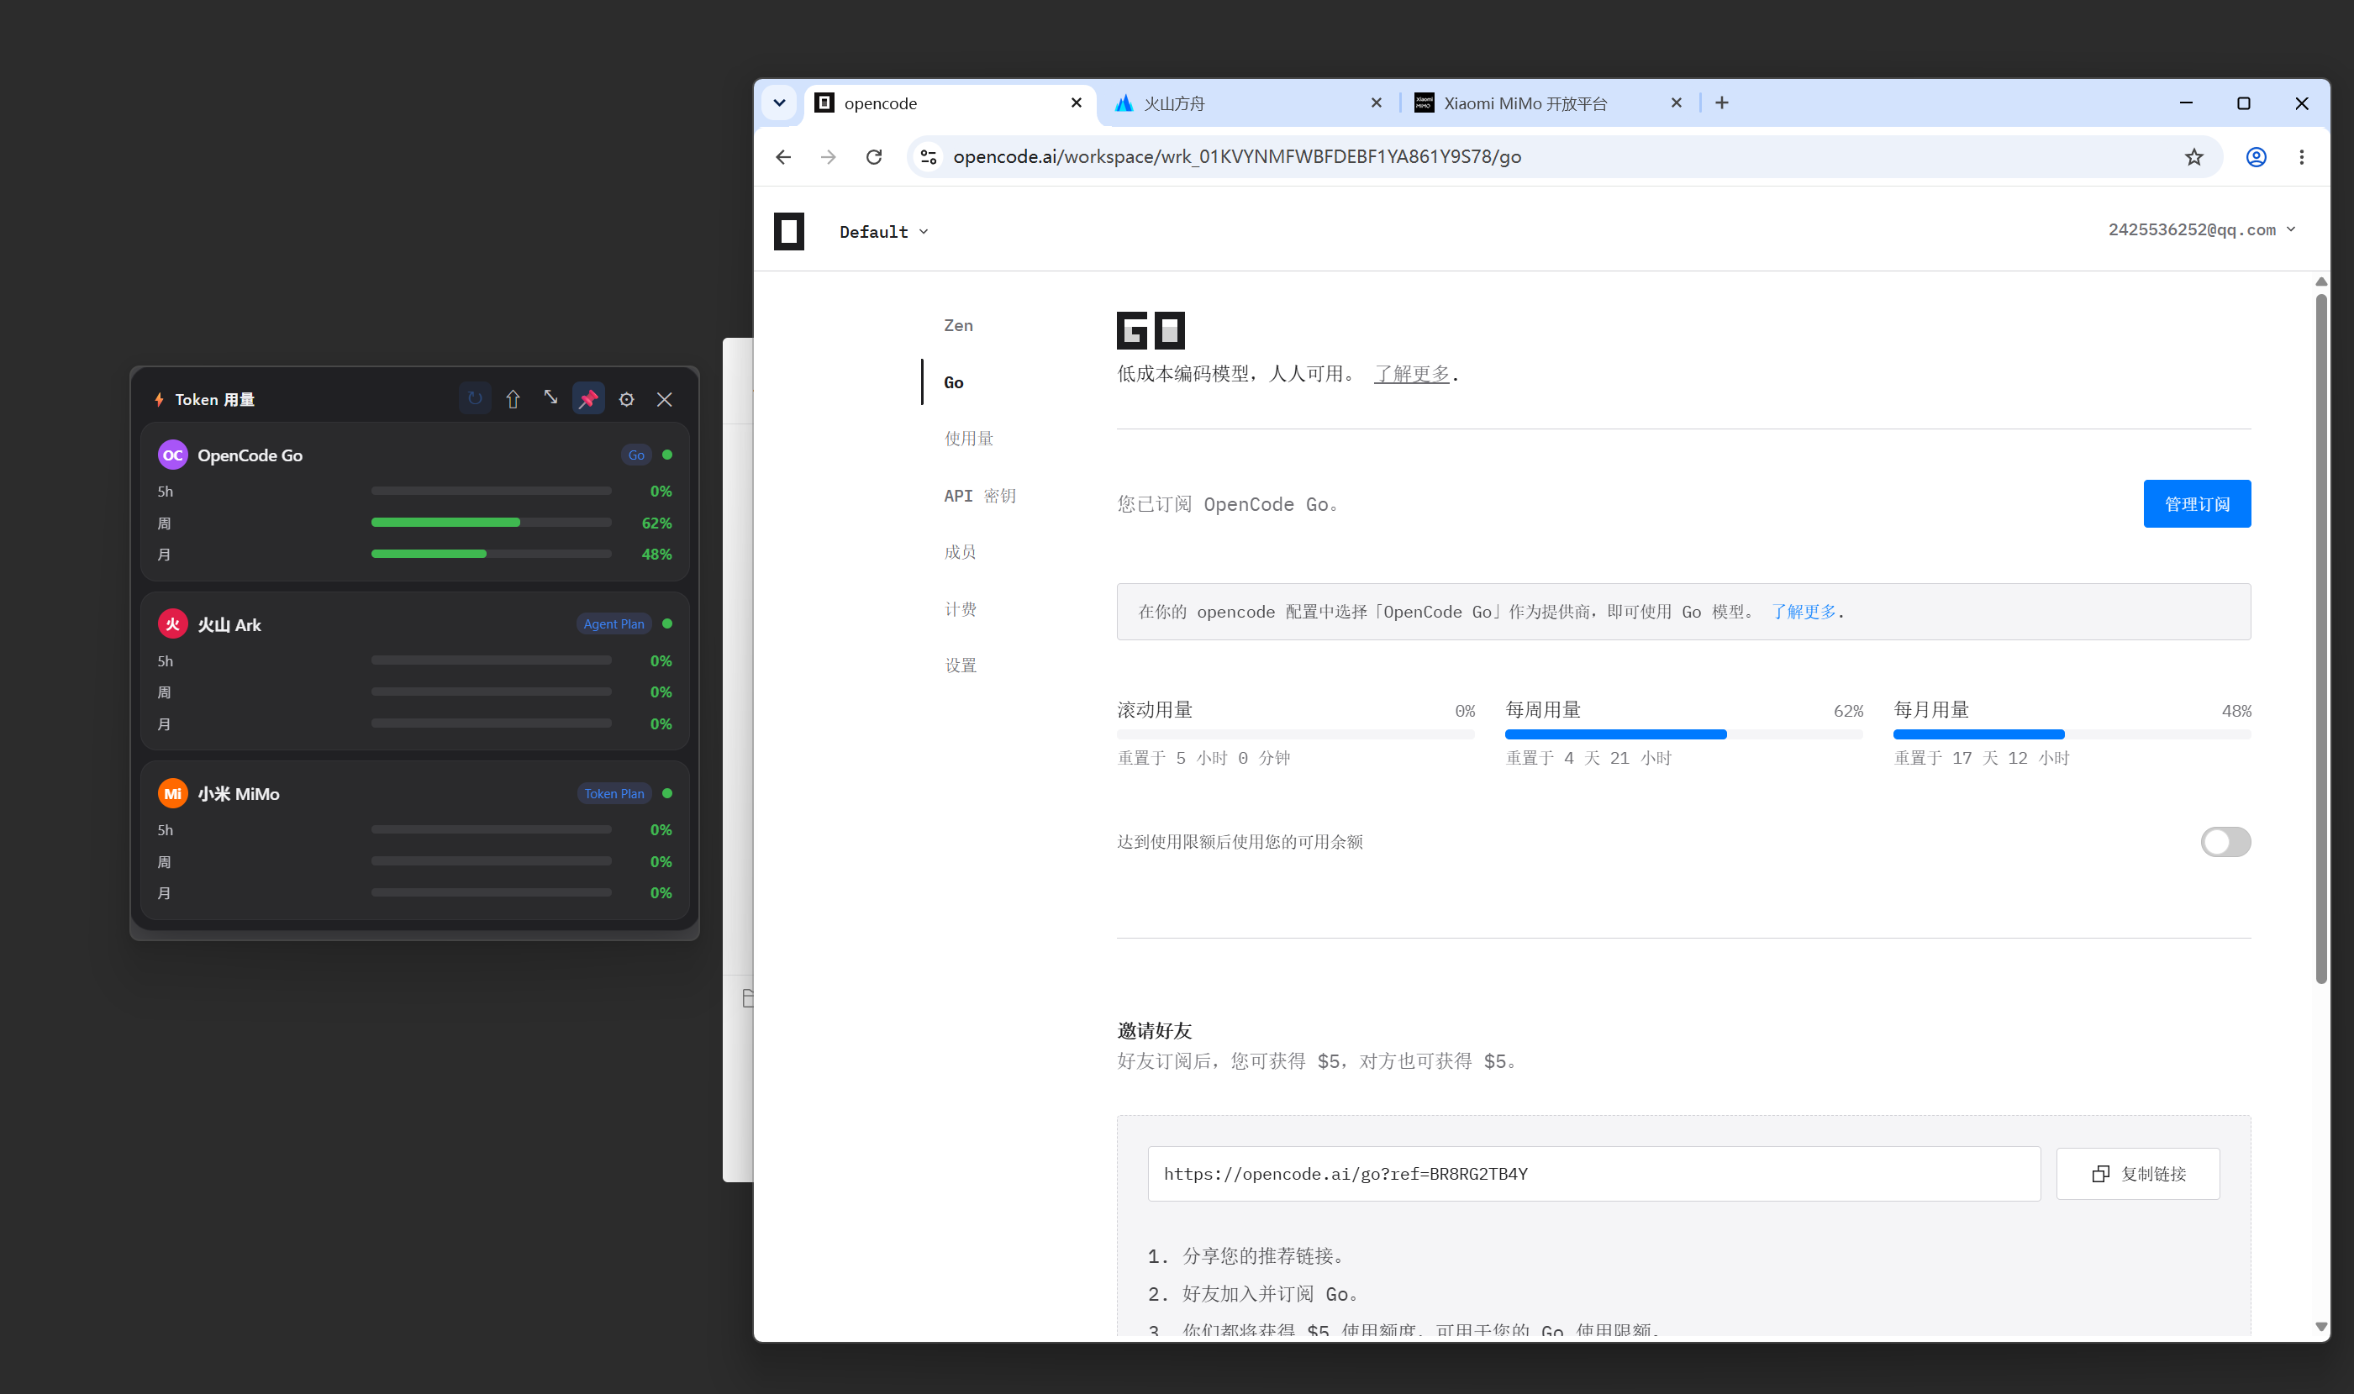
Task: Open Token widget settings gear
Action: [x=627, y=399]
